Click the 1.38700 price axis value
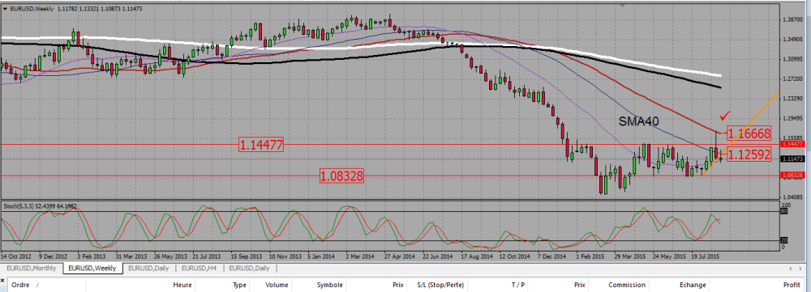The image size is (811, 292). tap(793, 19)
